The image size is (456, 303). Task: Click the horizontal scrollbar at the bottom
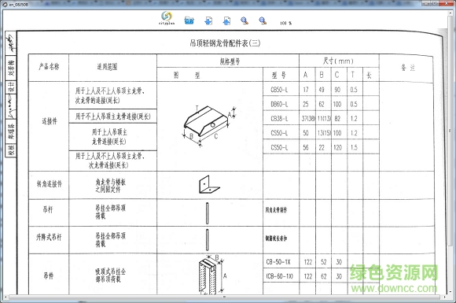[x=224, y=297]
